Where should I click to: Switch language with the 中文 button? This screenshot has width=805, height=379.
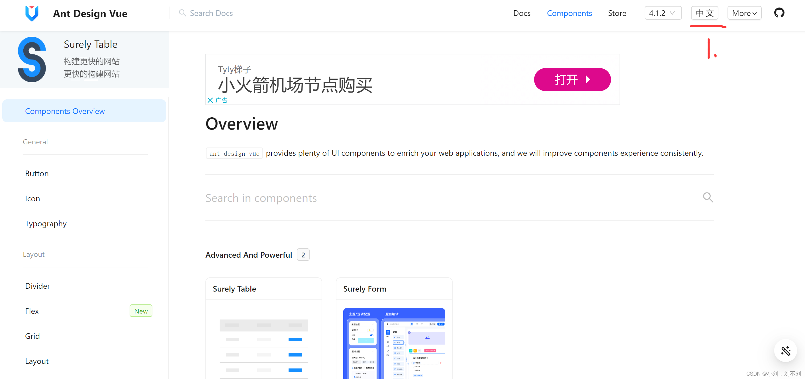(x=704, y=13)
